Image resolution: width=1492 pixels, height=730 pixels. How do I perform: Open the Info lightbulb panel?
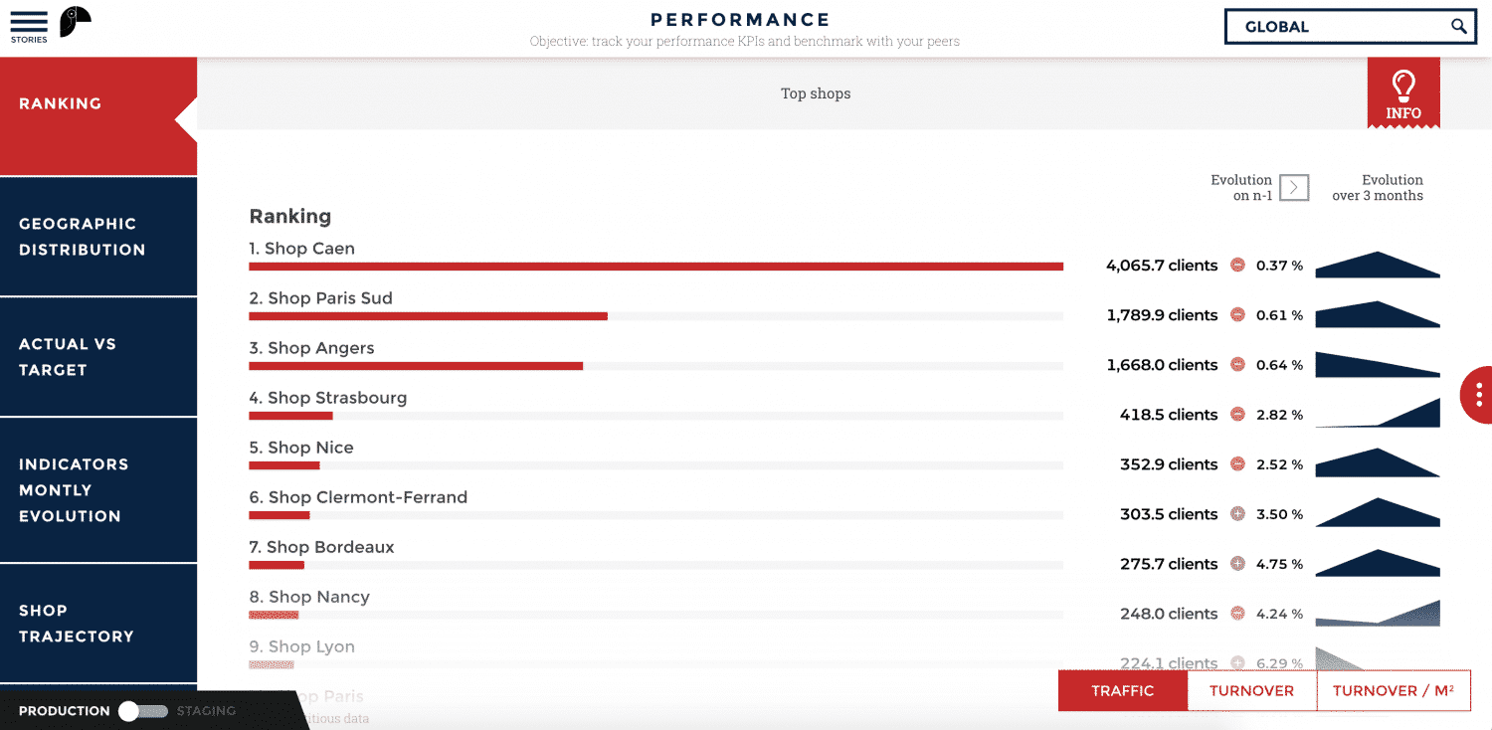[1403, 94]
